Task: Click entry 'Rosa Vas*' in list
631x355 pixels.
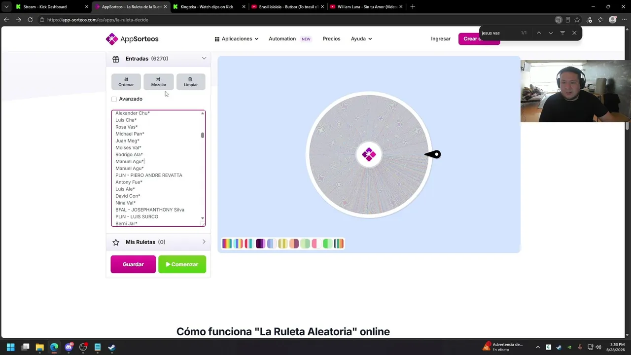Action: [126, 127]
